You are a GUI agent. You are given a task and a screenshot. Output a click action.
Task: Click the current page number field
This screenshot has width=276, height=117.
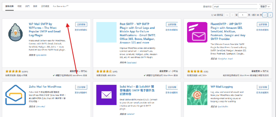pyautogui.click(x=243, y=15)
